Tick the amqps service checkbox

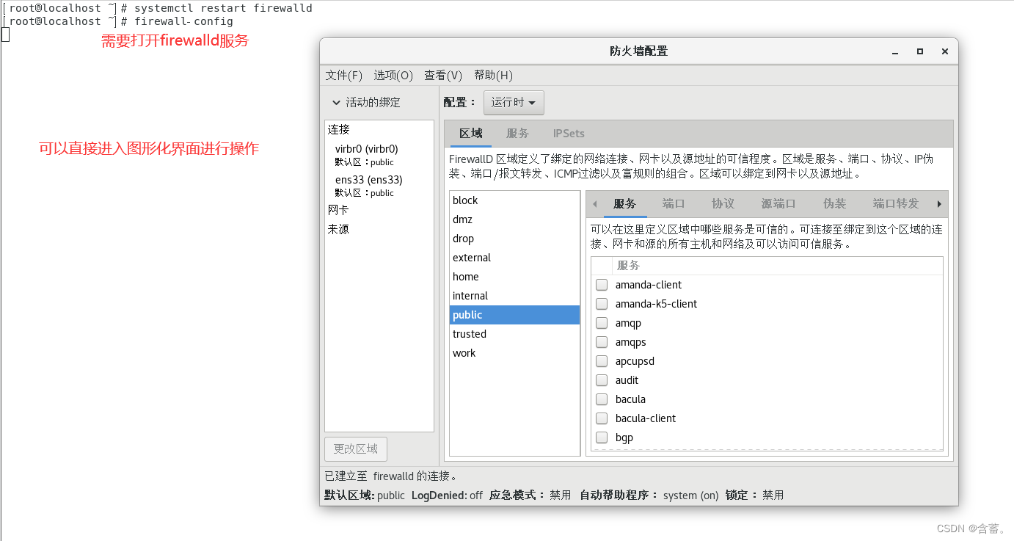602,342
